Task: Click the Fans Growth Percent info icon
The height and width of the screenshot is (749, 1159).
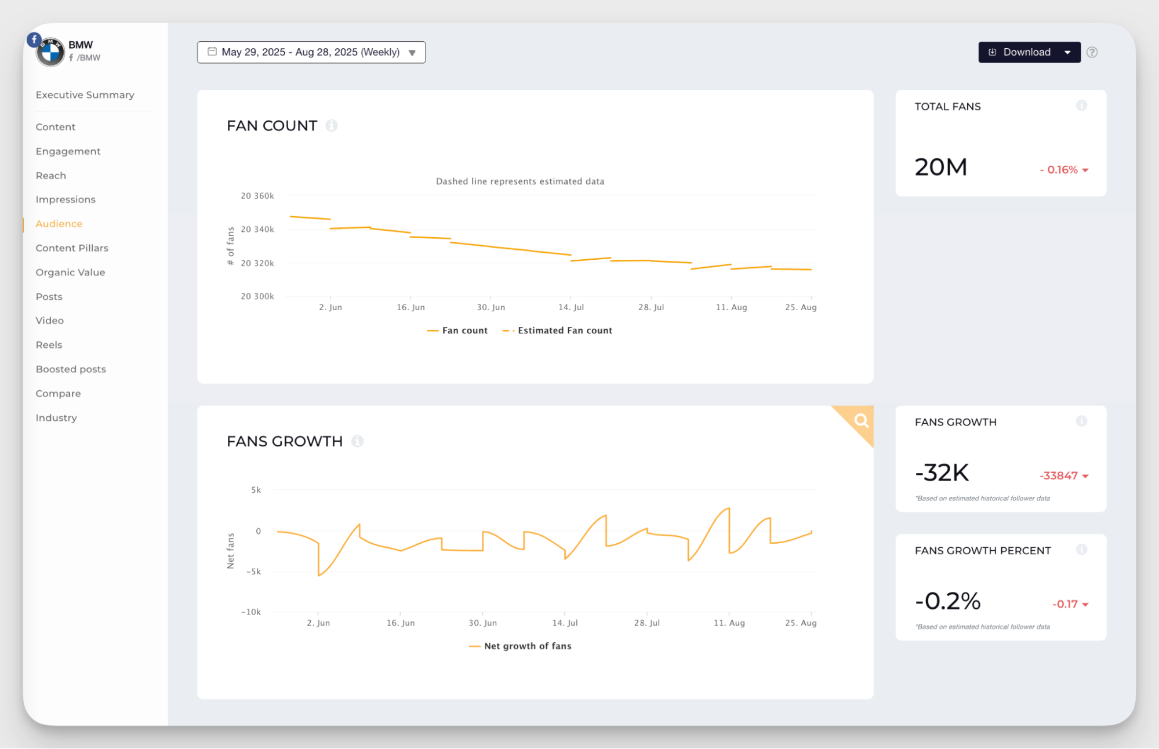Action: click(1081, 550)
